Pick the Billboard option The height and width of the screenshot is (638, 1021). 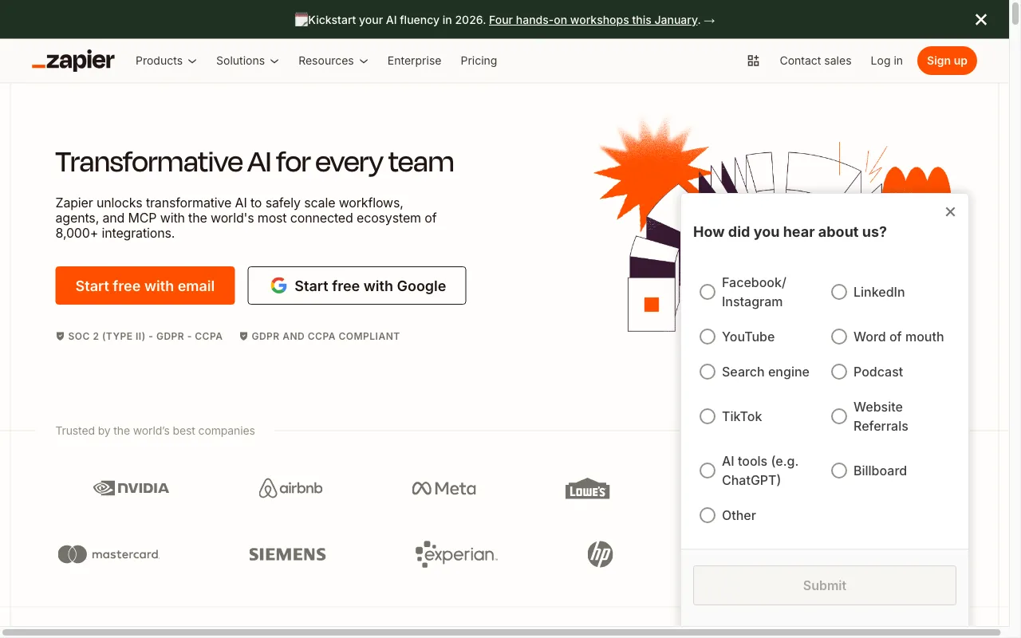839,471
